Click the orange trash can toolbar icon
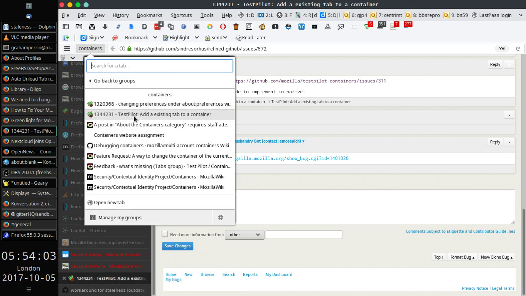 [236, 27]
